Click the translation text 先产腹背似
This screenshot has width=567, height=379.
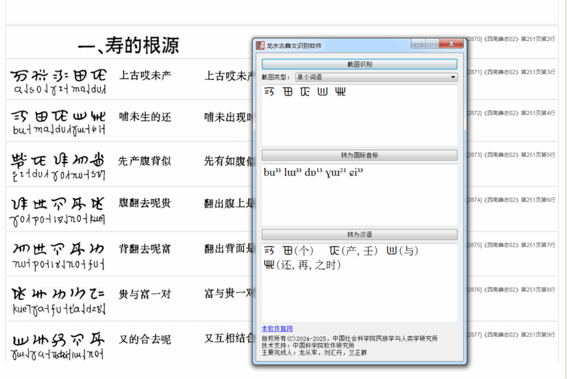144,161
